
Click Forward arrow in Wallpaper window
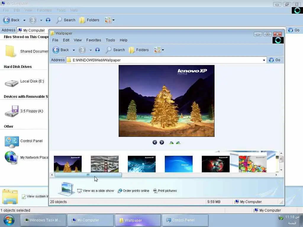point(82,50)
